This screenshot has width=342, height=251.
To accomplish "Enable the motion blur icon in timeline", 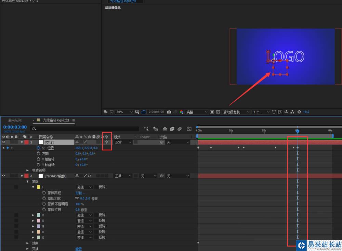I will coord(180,129).
